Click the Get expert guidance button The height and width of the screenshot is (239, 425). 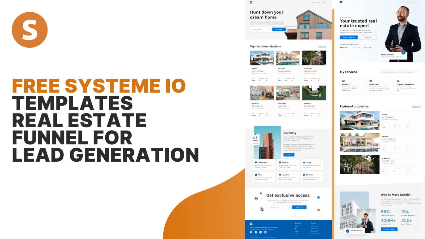pos(349,37)
